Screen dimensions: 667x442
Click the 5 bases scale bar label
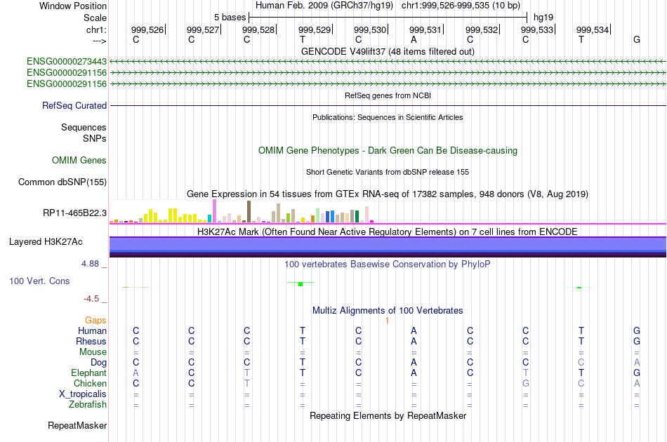tap(230, 18)
